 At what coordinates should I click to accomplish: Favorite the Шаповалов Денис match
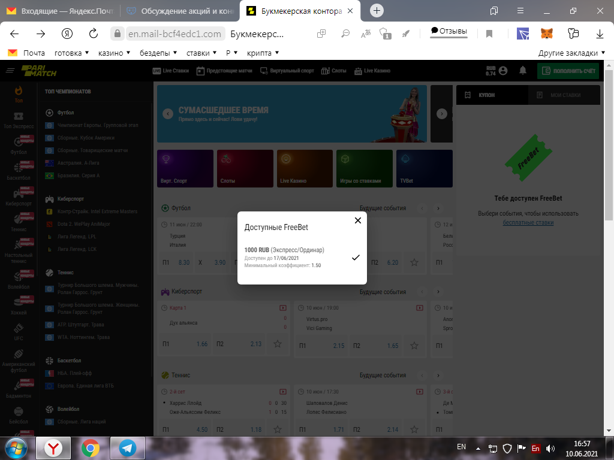click(414, 429)
